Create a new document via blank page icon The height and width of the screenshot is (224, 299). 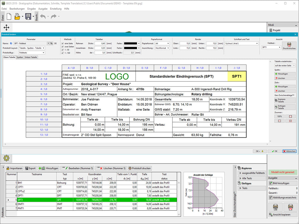[x=9, y=16]
